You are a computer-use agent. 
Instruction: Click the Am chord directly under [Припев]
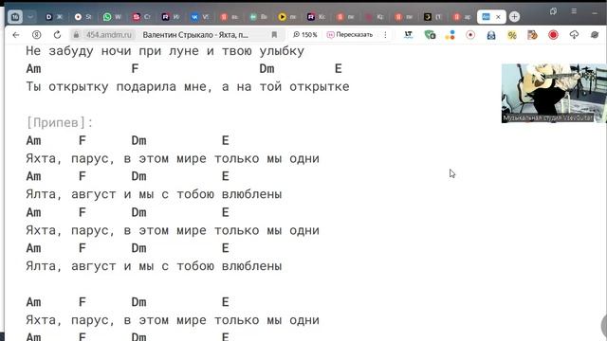34,140
